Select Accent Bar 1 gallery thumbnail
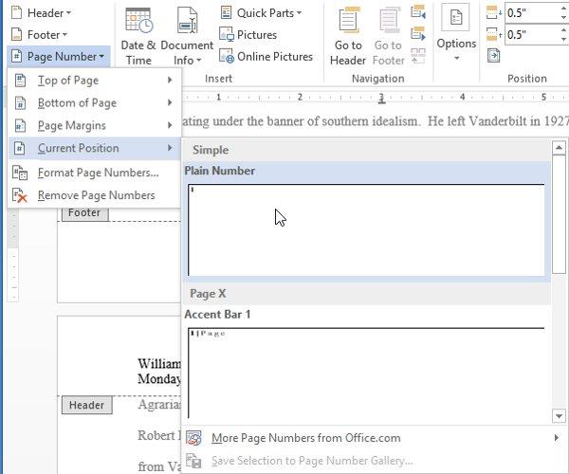Image resolution: width=569 pixels, height=474 pixels. [366, 374]
